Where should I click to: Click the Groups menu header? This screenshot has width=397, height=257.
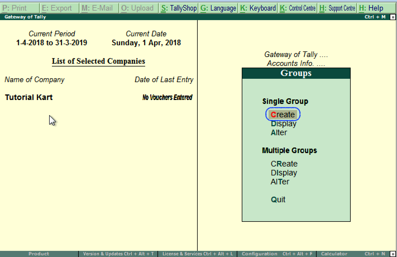coord(296,73)
